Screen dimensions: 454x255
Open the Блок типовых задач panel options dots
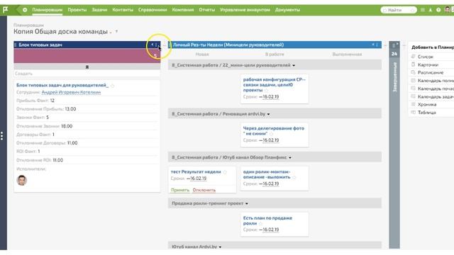pos(156,45)
